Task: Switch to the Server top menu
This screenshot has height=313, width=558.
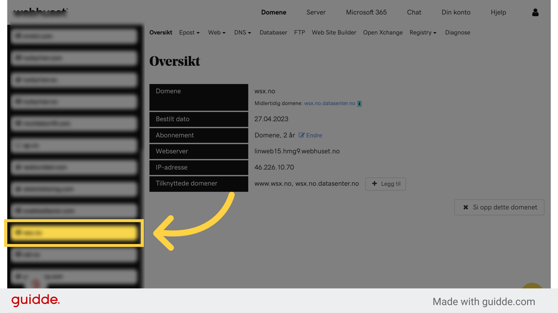Action: (x=316, y=12)
